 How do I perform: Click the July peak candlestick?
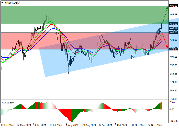[48, 18]
